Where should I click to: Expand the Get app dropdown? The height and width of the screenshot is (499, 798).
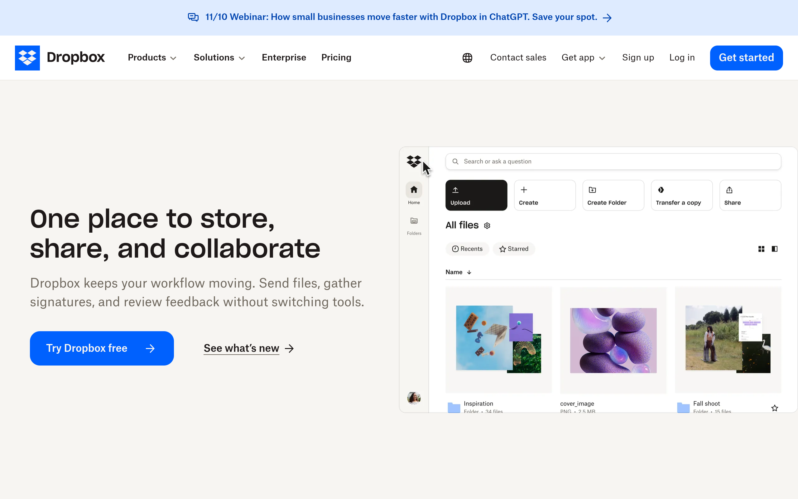583,58
